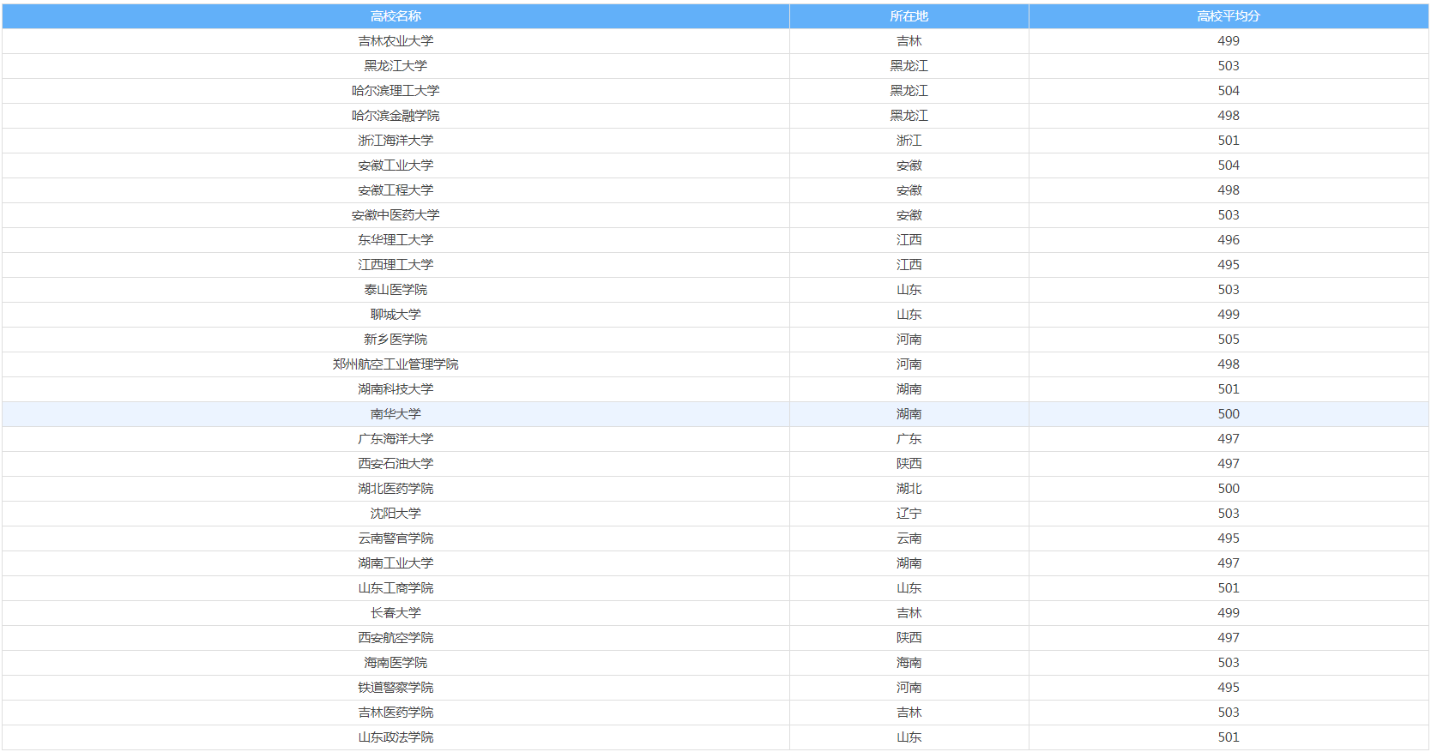Image resolution: width=1431 pixels, height=752 pixels.
Task: Select the 黑龙江大学 cell
Action: [395, 66]
